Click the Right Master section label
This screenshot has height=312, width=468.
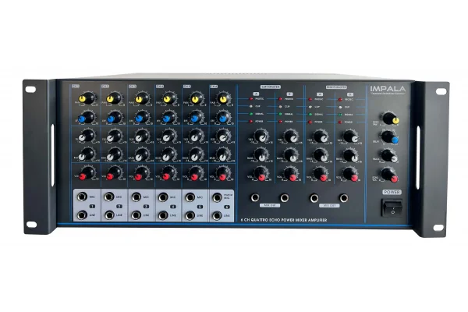pyautogui.click(x=336, y=87)
